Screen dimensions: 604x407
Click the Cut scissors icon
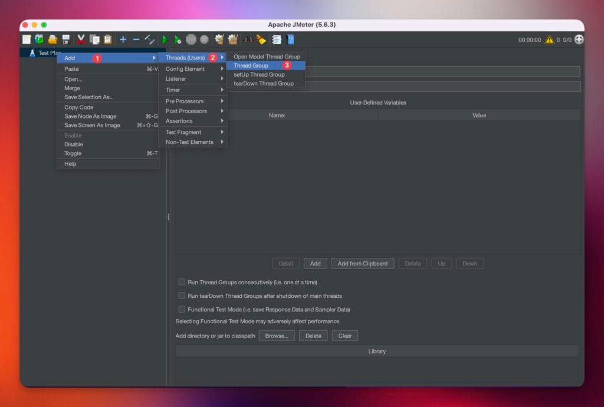click(x=81, y=40)
